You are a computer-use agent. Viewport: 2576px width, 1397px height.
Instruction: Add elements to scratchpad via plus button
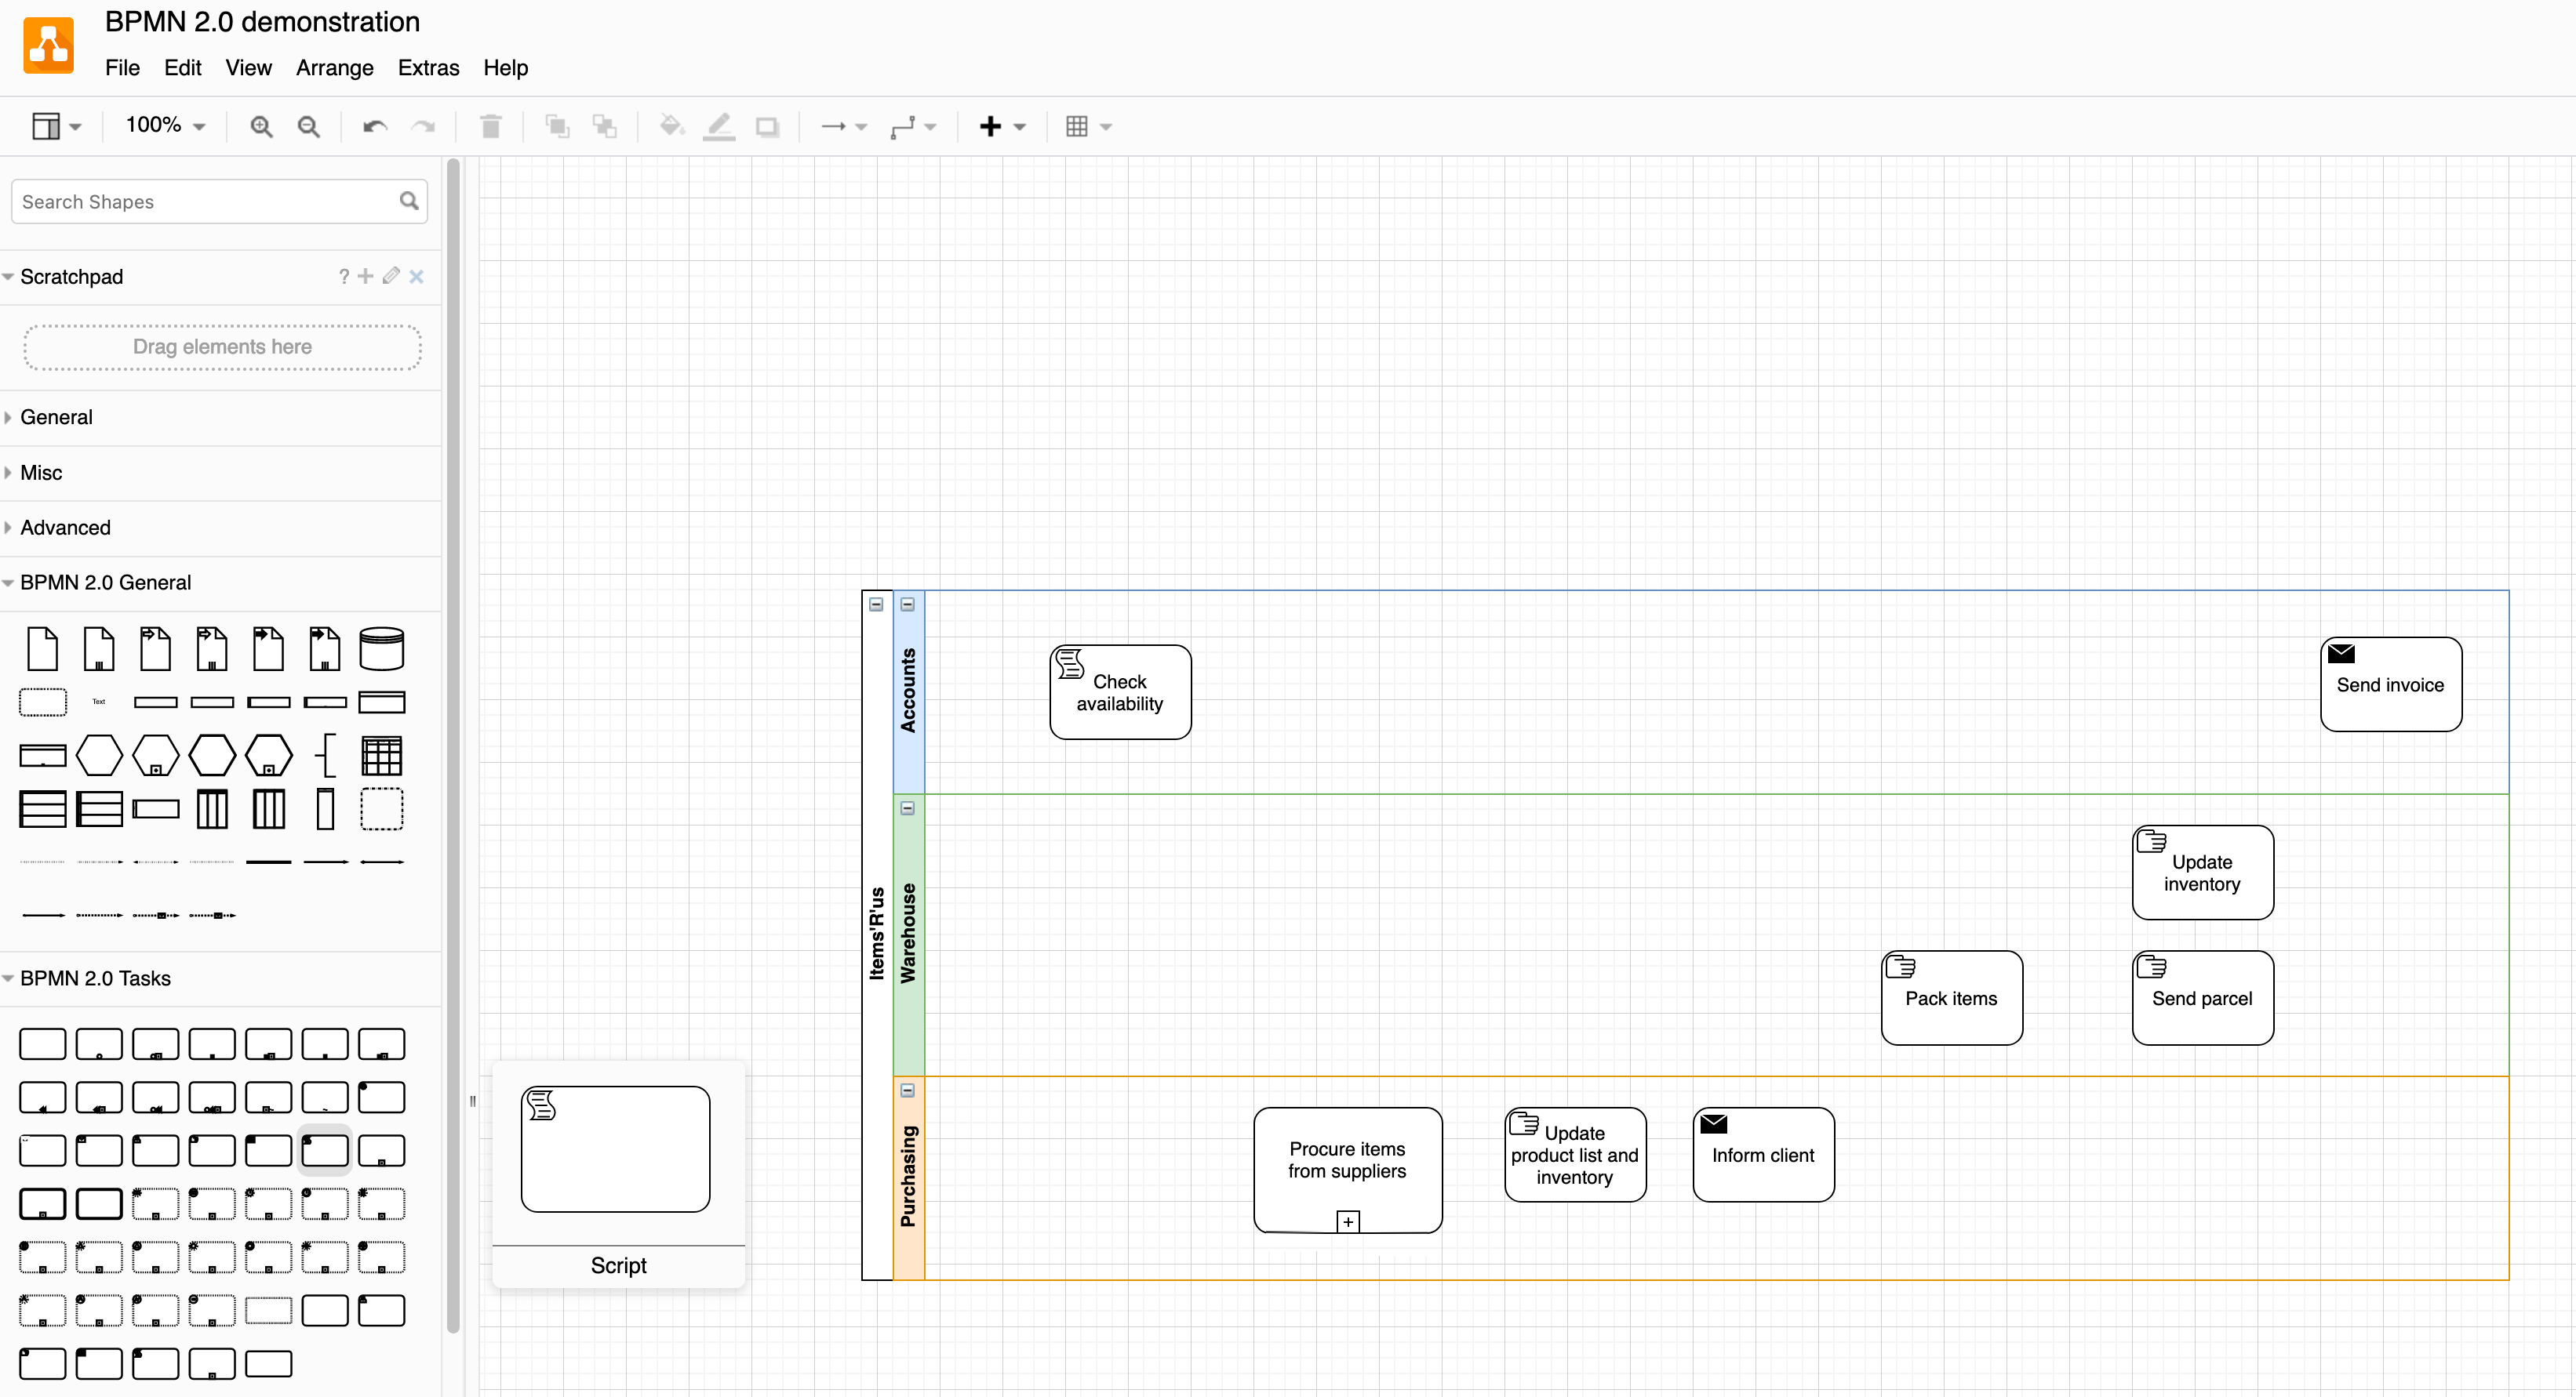[x=365, y=276]
